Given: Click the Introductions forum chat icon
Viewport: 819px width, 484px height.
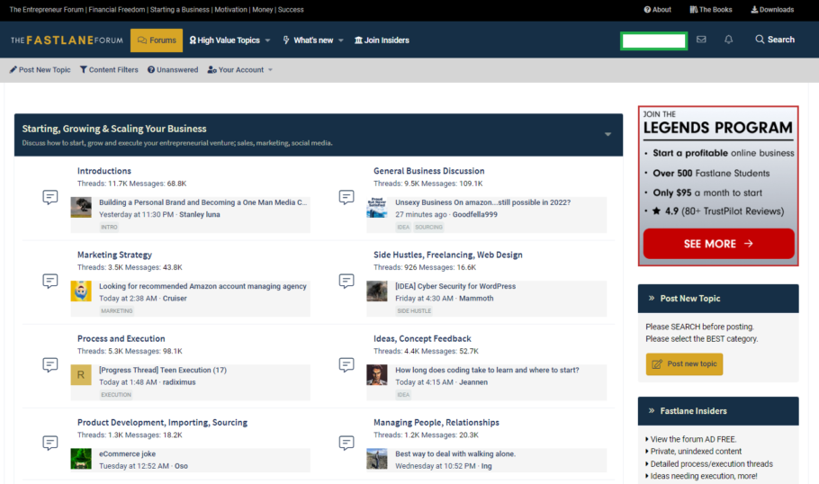Looking at the screenshot, I should point(50,197).
